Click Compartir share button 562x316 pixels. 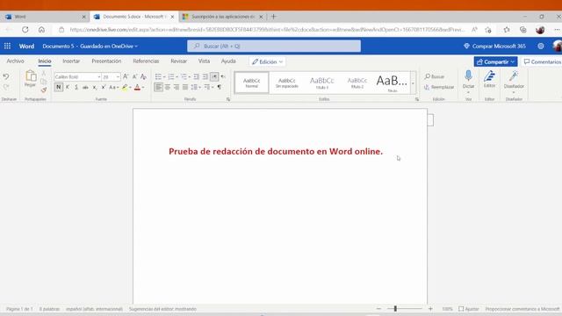(495, 61)
